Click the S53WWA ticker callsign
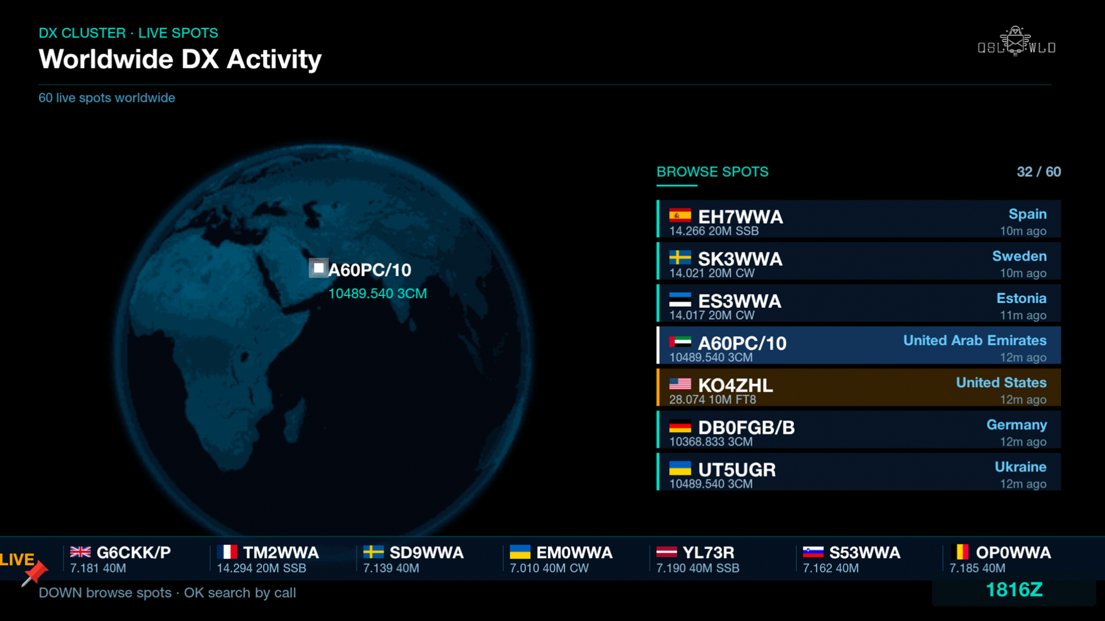 865,553
